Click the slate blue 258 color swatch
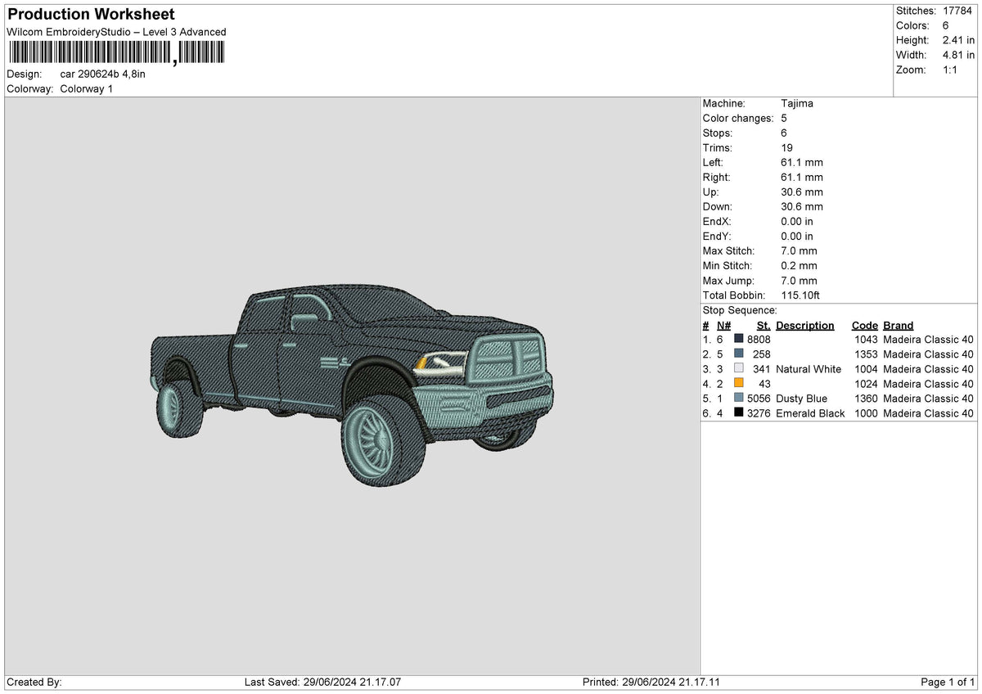The image size is (982, 694). point(739,354)
